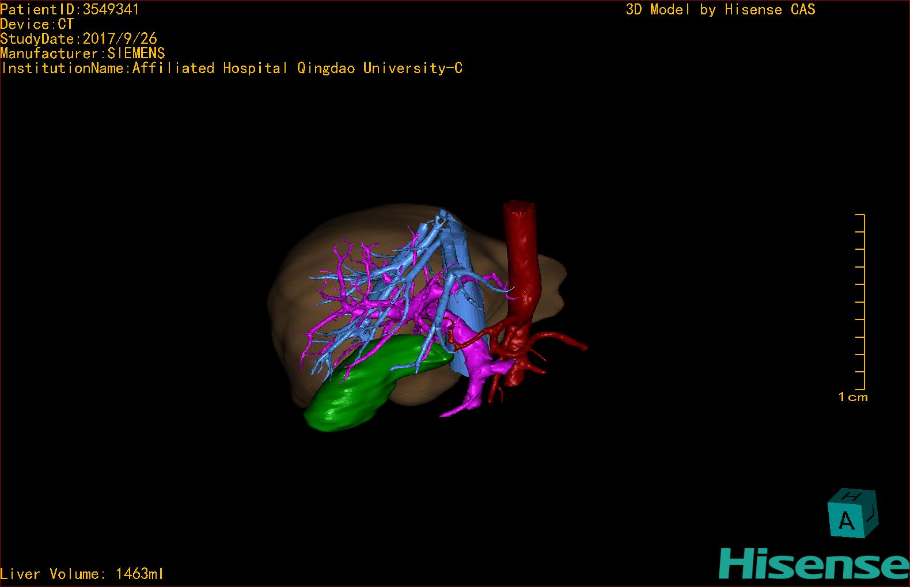Click the 'Manufacturer:SIEMENS' text
910x587 pixels.
(x=82, y=54)
